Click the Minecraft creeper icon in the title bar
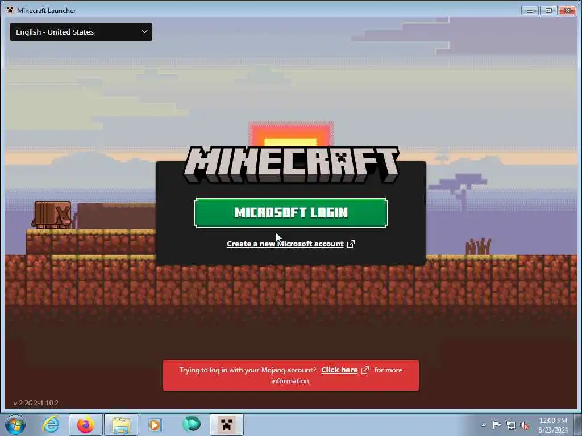Viewport: 582px width, 436px height. (x=10, y=10)
